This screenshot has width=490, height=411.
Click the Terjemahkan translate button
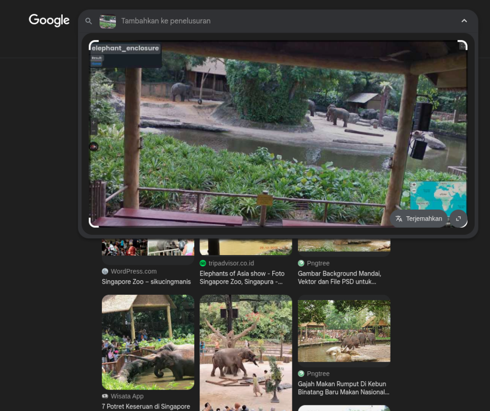(x=419, y=219)
